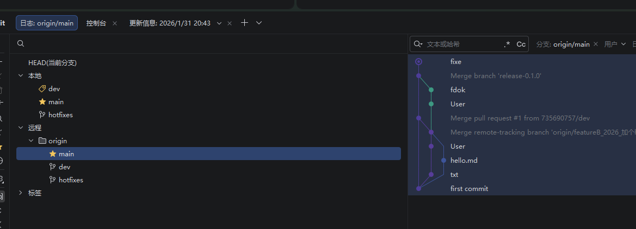
Task: Click the branches tree search icon
Action: [21, 43]
